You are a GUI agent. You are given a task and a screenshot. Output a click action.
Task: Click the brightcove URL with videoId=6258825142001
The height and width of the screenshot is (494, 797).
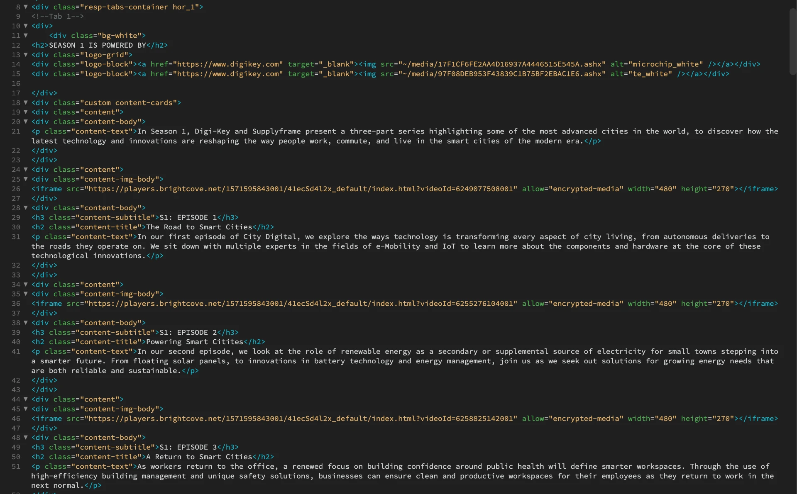pos(301,419)
